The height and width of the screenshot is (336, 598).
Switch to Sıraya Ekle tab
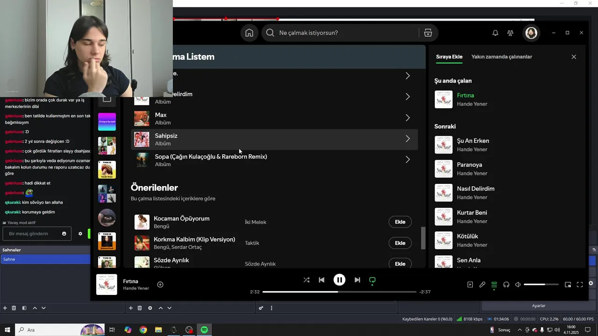coord(449,57)
